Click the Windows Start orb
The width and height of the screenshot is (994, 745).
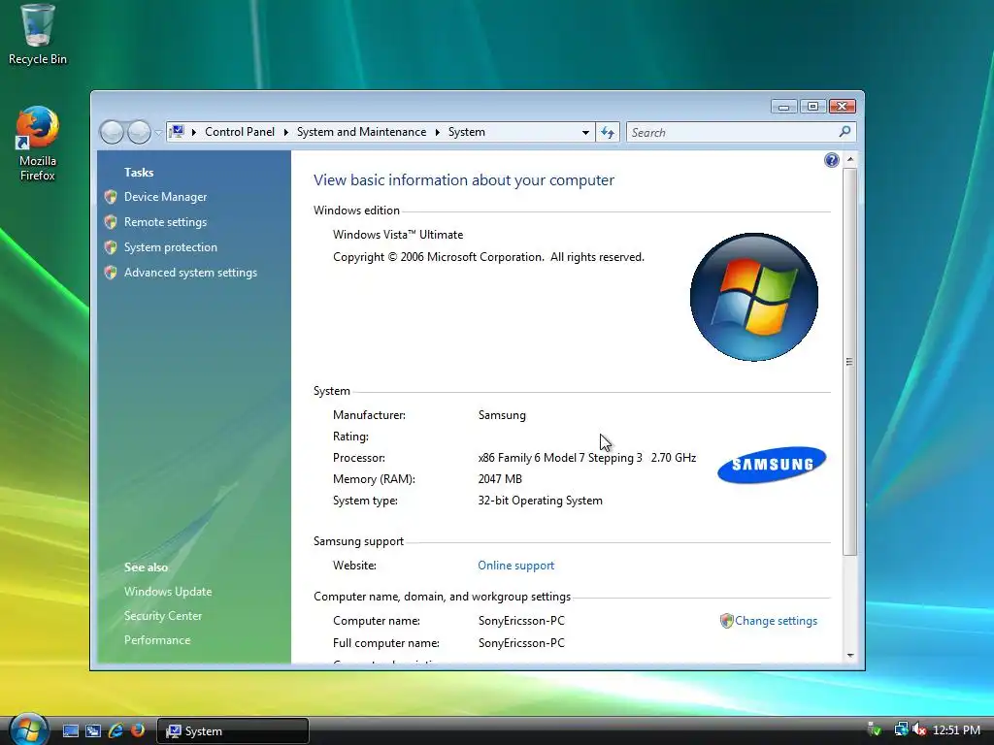(27, 729)
